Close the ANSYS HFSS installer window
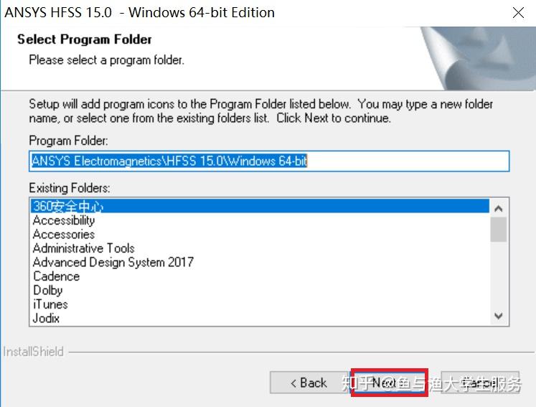 coord(518,13)
